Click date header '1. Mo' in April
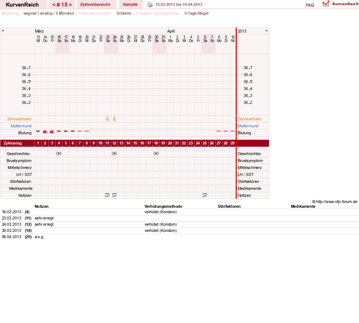Image resolution: width=359 pixels, height=323 pixels. coord(170,39)
